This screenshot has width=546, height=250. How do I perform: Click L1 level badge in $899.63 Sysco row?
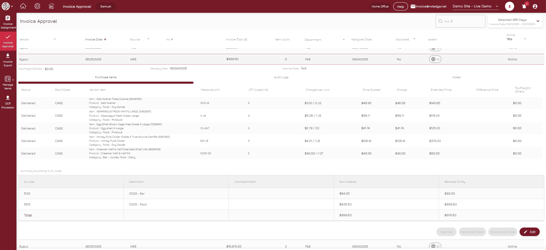435,59
